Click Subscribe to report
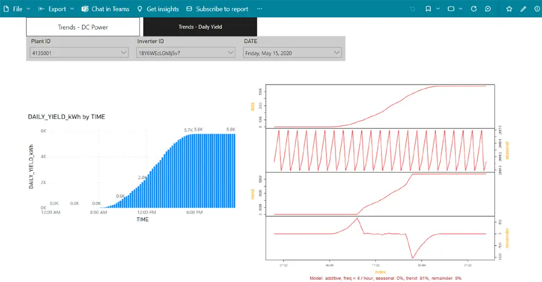The height and width of the screenshot is (282, 542). [x=217, y=9]
